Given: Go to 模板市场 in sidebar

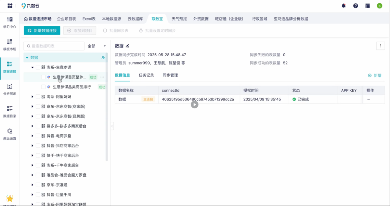Looking at the screenshot, I should point(10,45).
